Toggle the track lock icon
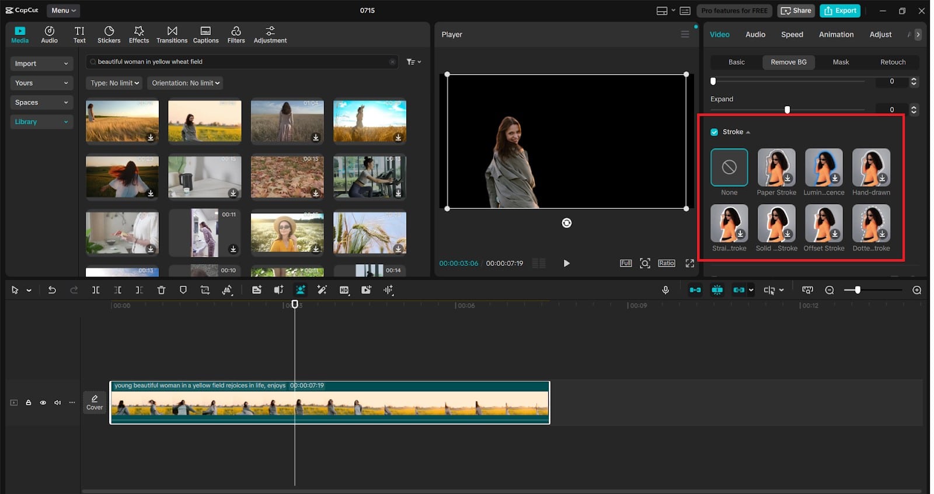 click(x=28, y=402)
